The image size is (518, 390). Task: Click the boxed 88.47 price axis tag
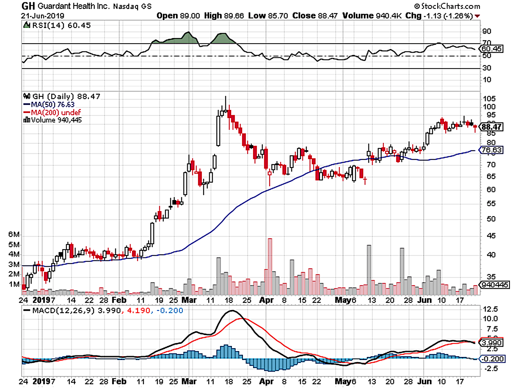492,127
